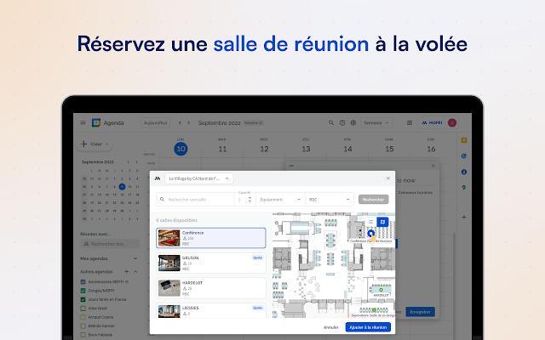This screenshot has height=340, width=545.
Task: Click the HARDELOT green marker on the map
Action: (x=381, y=290)
